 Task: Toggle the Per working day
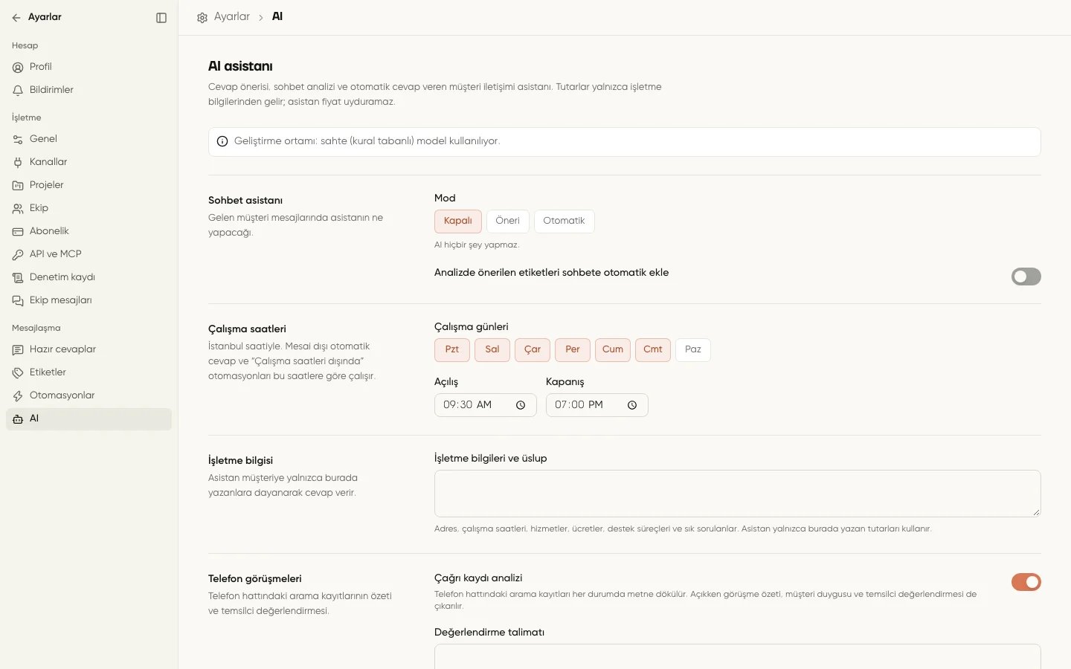573,349
